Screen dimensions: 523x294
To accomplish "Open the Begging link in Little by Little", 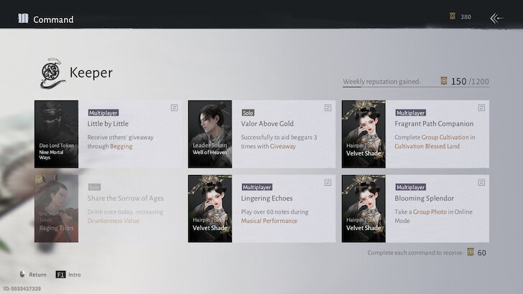I will coord(121,146).
